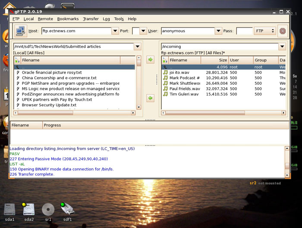Viewport: 302px width, 228px height.
Task: Open the FTP menu
Action: [x=16, y=19]
